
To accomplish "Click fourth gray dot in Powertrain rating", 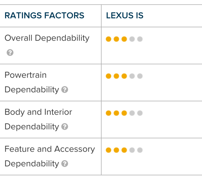I will coord(132,76).
